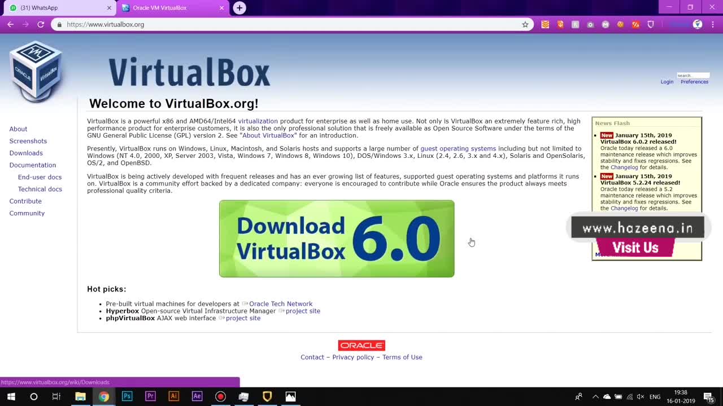Close the WhatsApp tab
The height and width of the screenshot is (406, 723).
point(109,8)
